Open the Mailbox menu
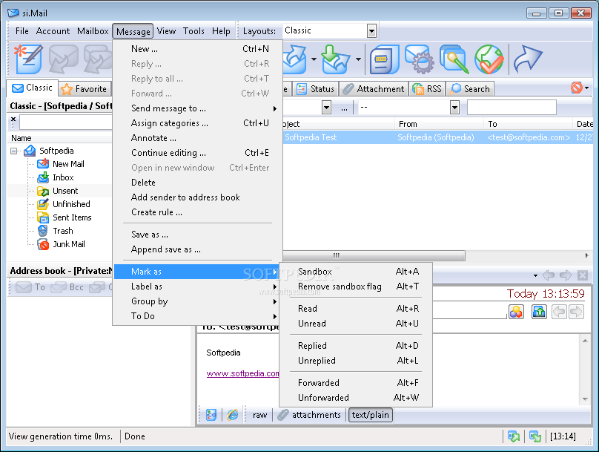599x452 pixels. click(x=93, y=31)
